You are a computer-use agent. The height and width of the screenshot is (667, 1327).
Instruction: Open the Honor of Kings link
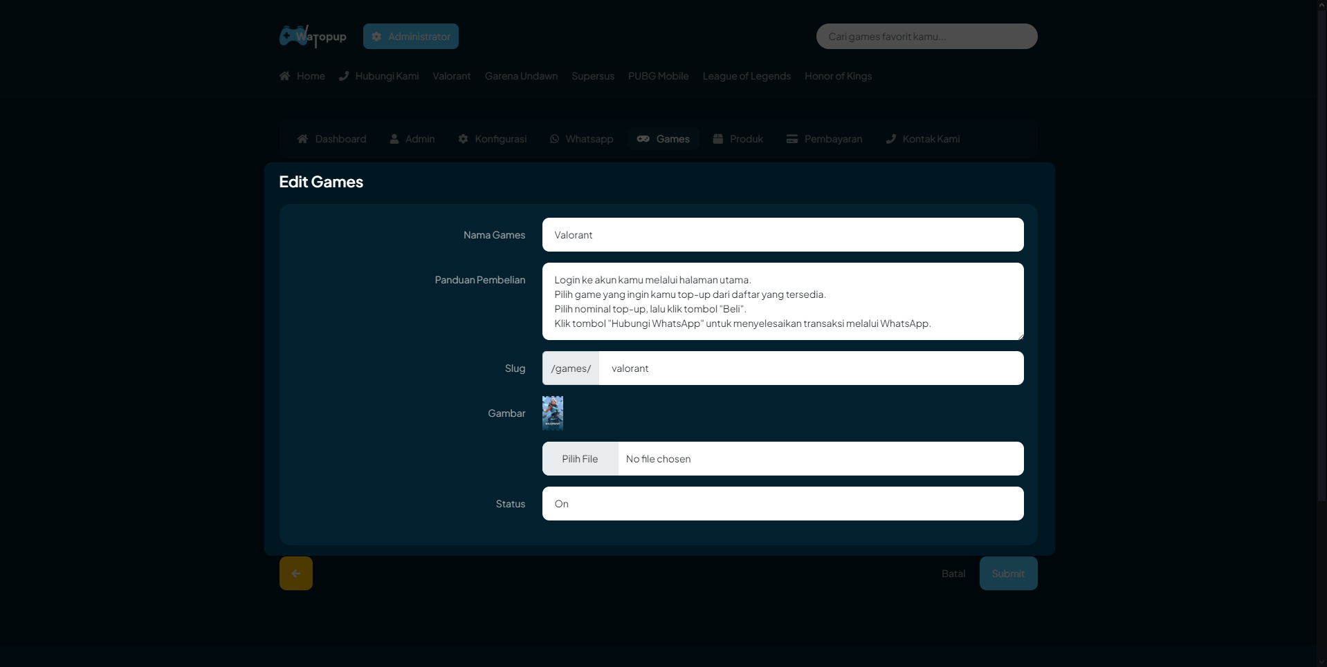click(x=838, y=76)
